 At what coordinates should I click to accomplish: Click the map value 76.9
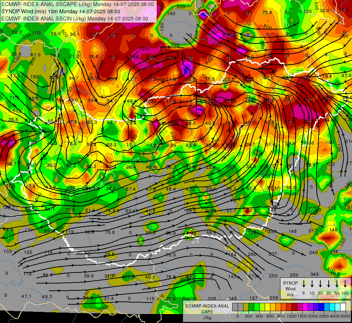point(171,255)
